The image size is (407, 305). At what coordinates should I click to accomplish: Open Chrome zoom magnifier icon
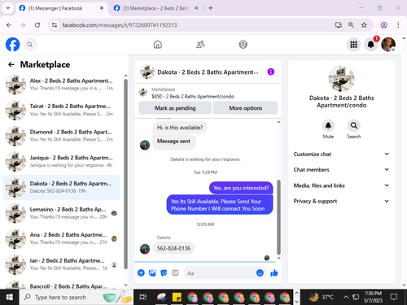click(351, 25)
